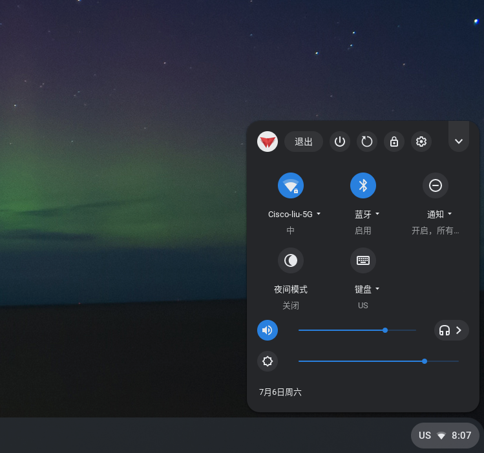Click the 退出 sign-out button

coord(304,142)
